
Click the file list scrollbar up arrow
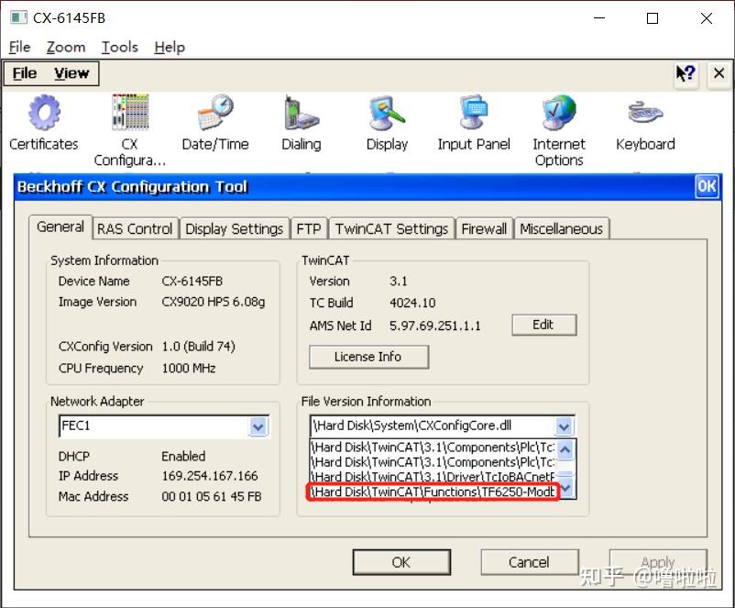(565, 450)
